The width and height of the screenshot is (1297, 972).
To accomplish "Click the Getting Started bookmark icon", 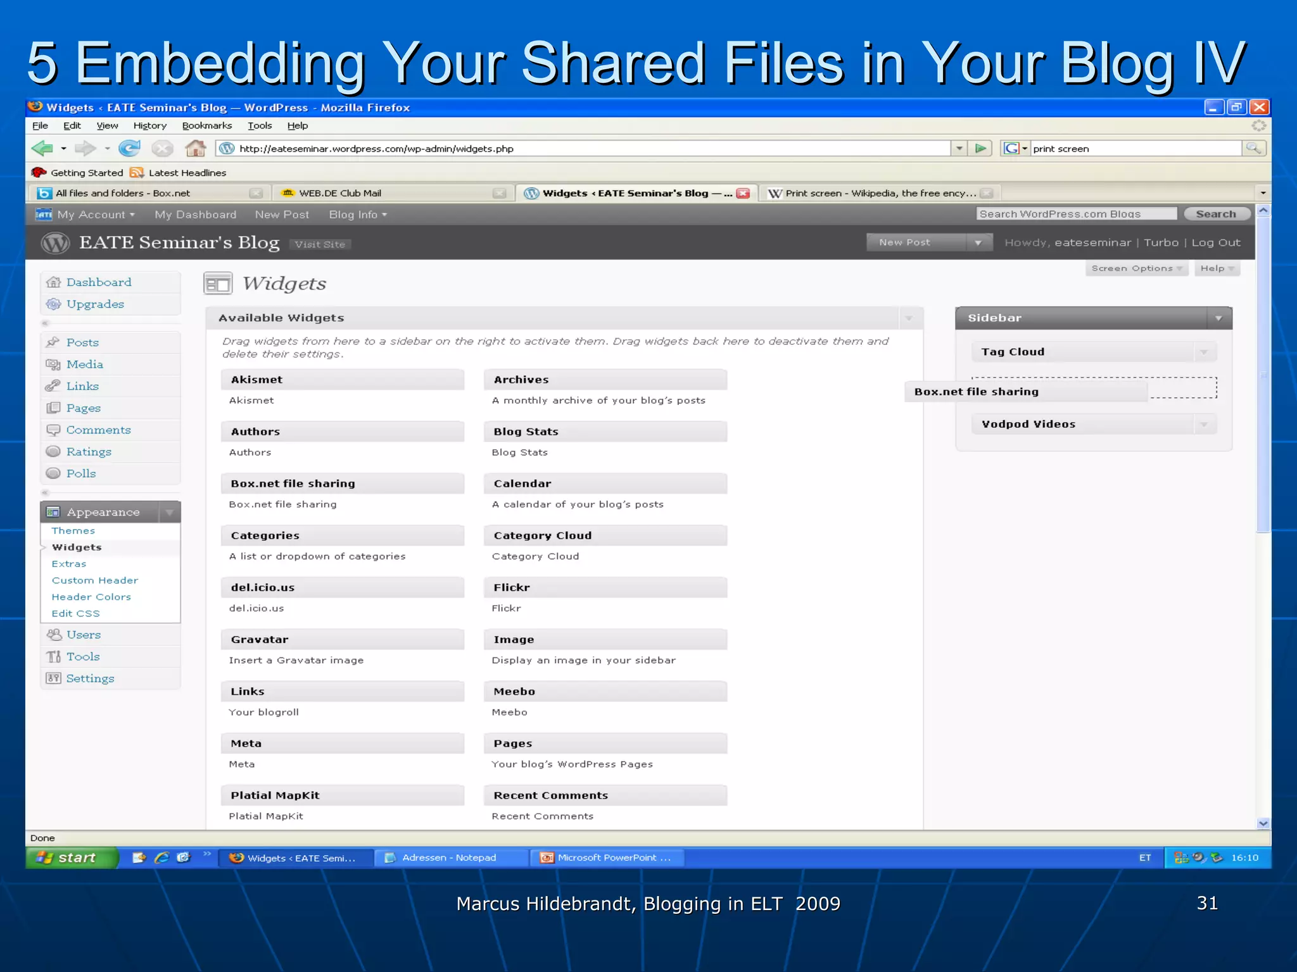I will pyautogui.click(x=39, y=173).
